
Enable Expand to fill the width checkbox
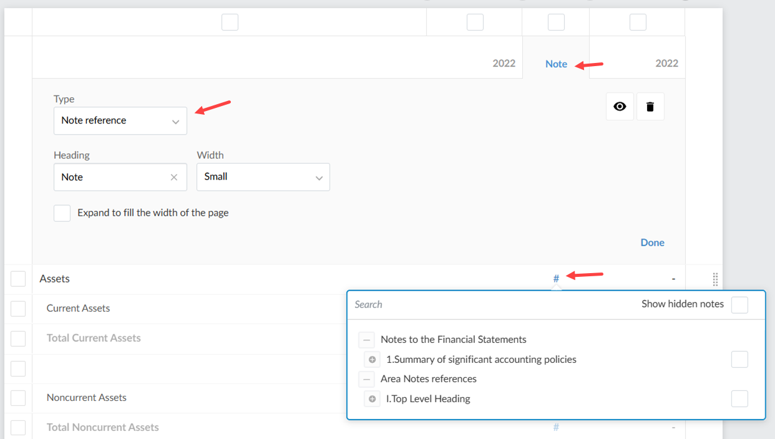62,213
